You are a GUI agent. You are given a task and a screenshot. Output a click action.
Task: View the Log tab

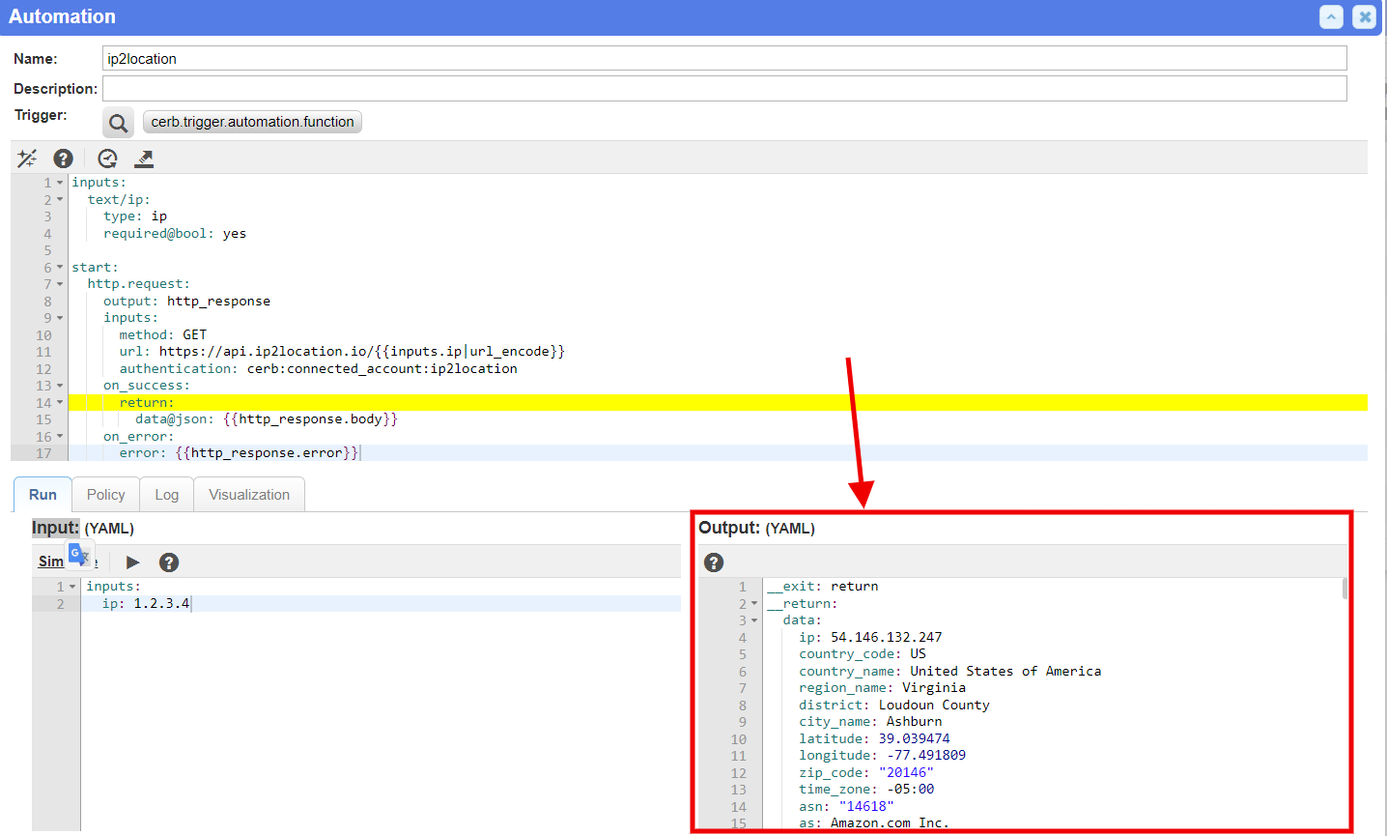(166, 494)
